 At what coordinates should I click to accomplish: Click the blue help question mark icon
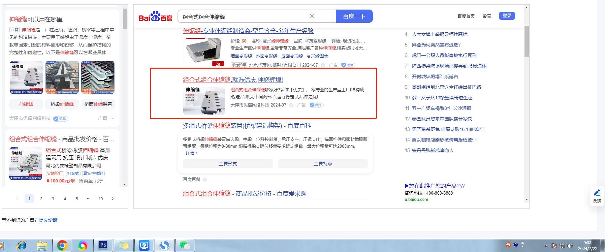pyautogui.click(x=516, y=245)
